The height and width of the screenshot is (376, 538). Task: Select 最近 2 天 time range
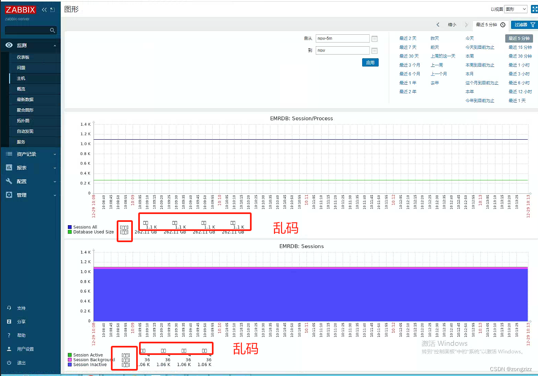408,38
